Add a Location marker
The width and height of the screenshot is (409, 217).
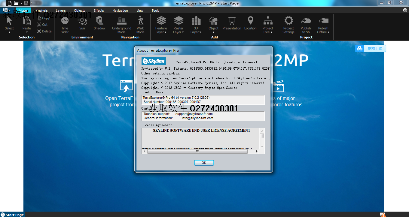pos(250,23)
